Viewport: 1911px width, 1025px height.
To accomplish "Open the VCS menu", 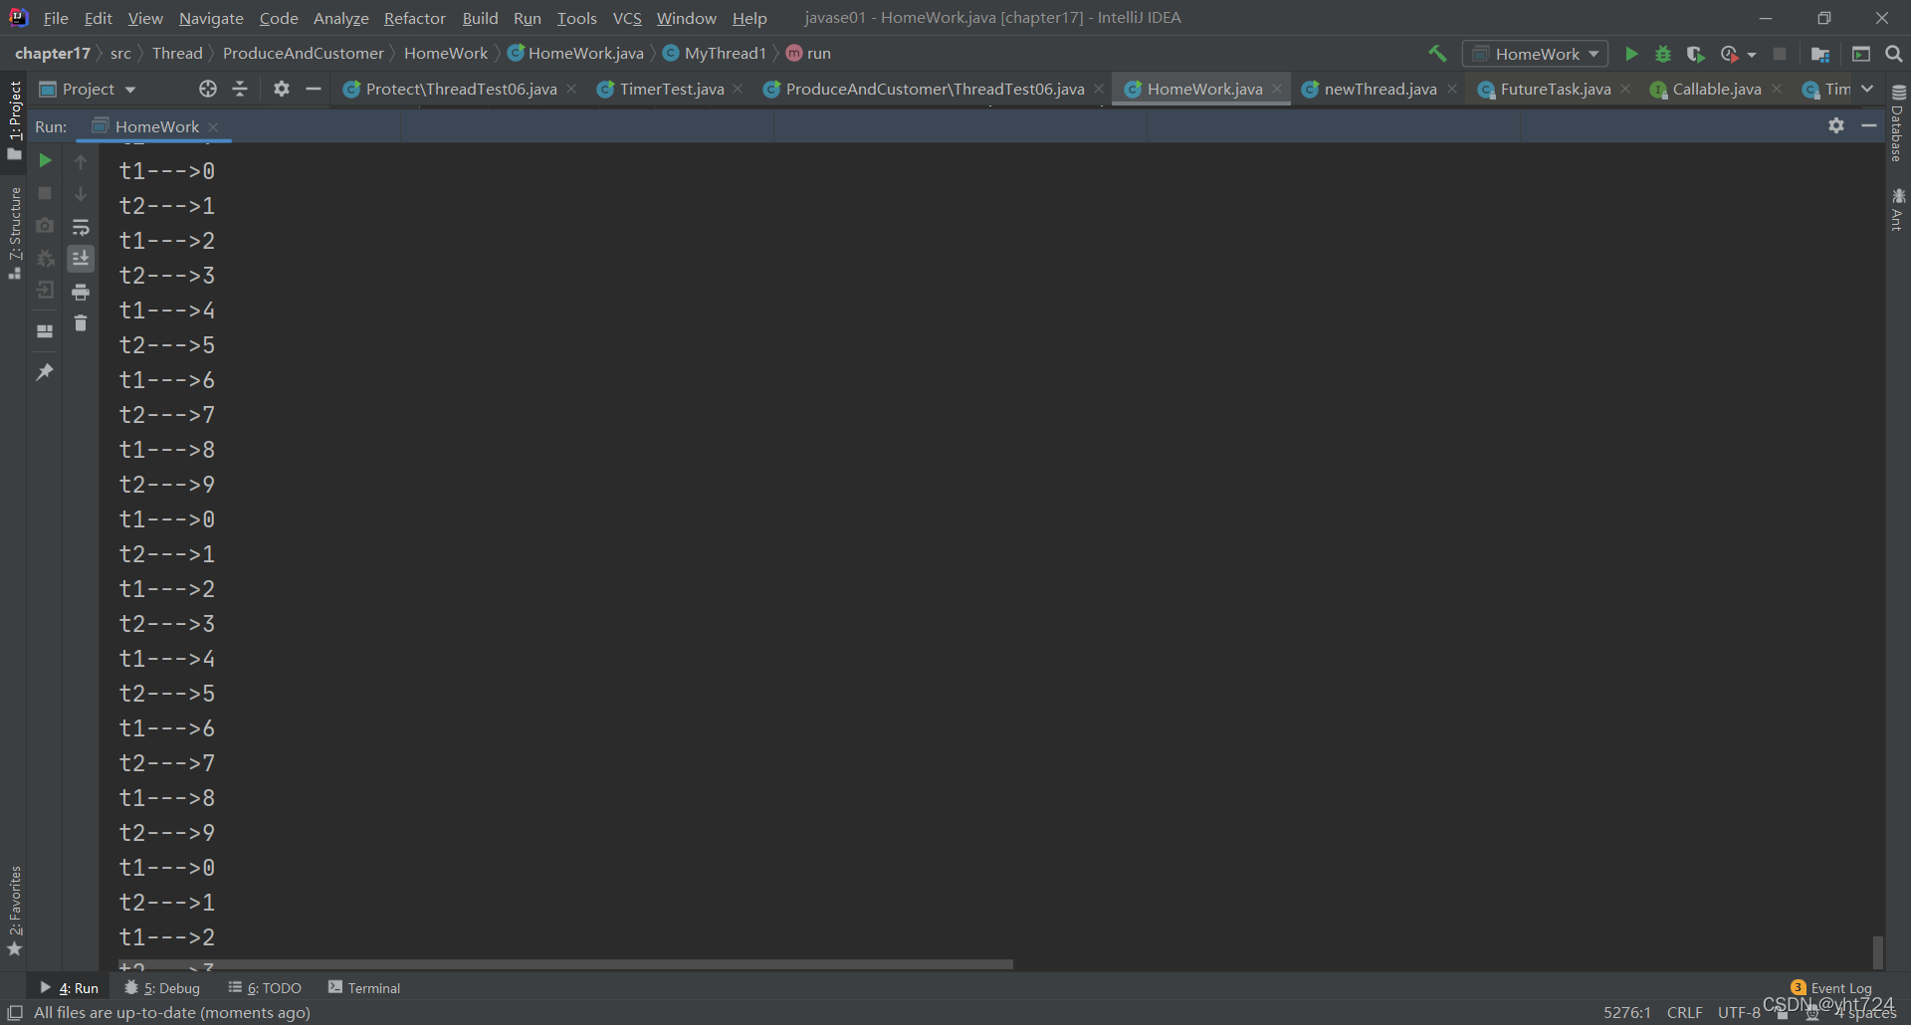I will tap(627, 18).
